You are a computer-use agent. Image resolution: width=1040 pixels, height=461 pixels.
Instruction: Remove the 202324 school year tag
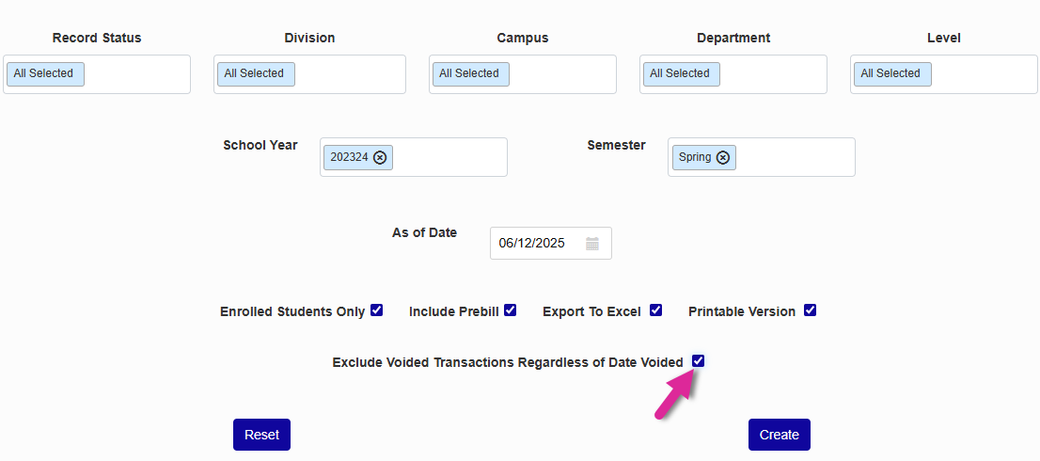[380, 158]
